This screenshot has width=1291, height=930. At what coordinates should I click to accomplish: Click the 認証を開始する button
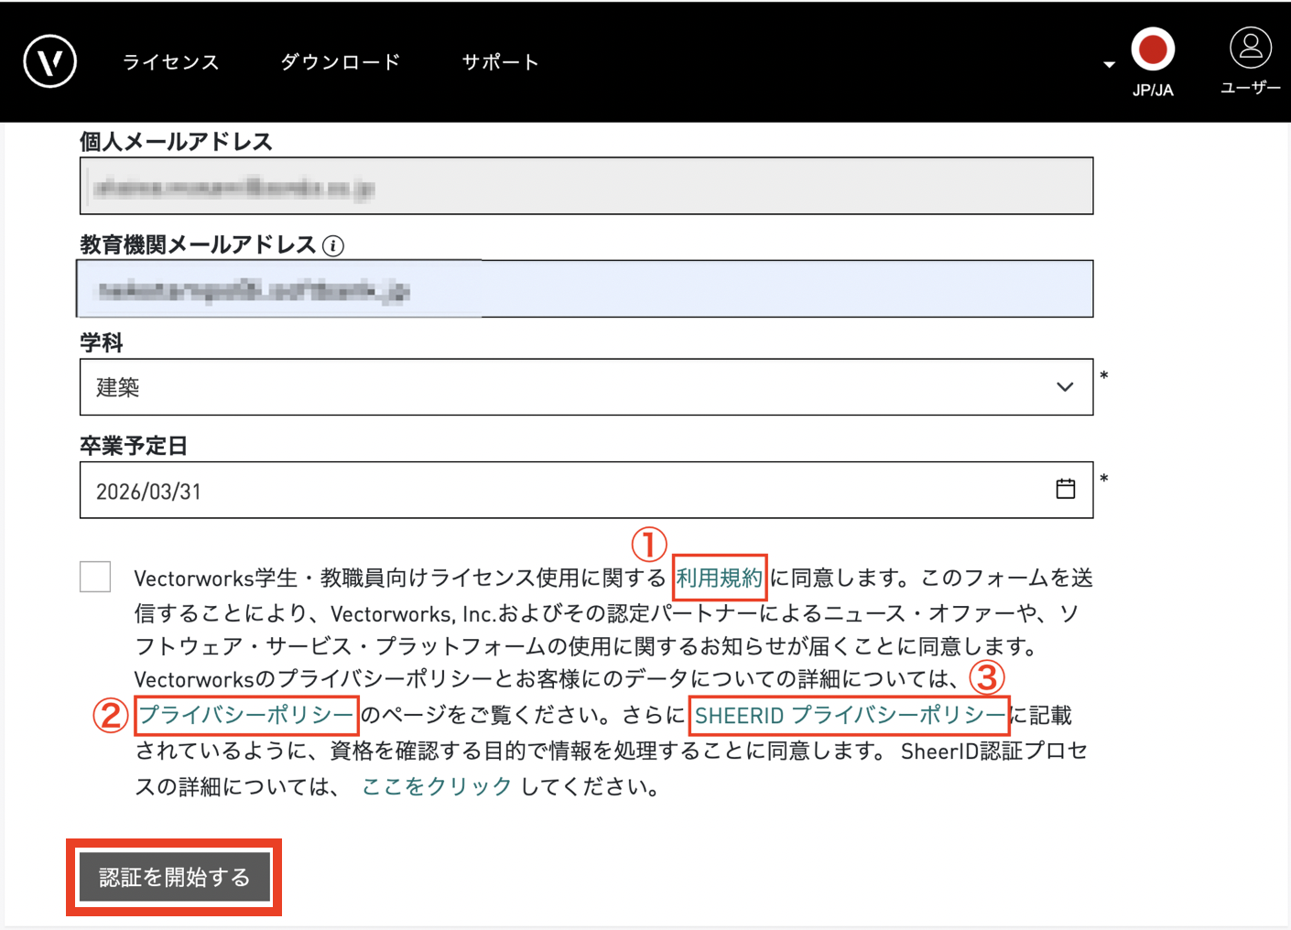(x=174, y=878)
